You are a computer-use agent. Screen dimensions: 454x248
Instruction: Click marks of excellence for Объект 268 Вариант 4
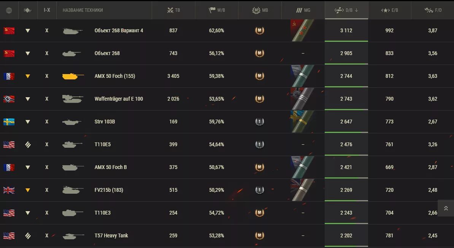point(303,30)
